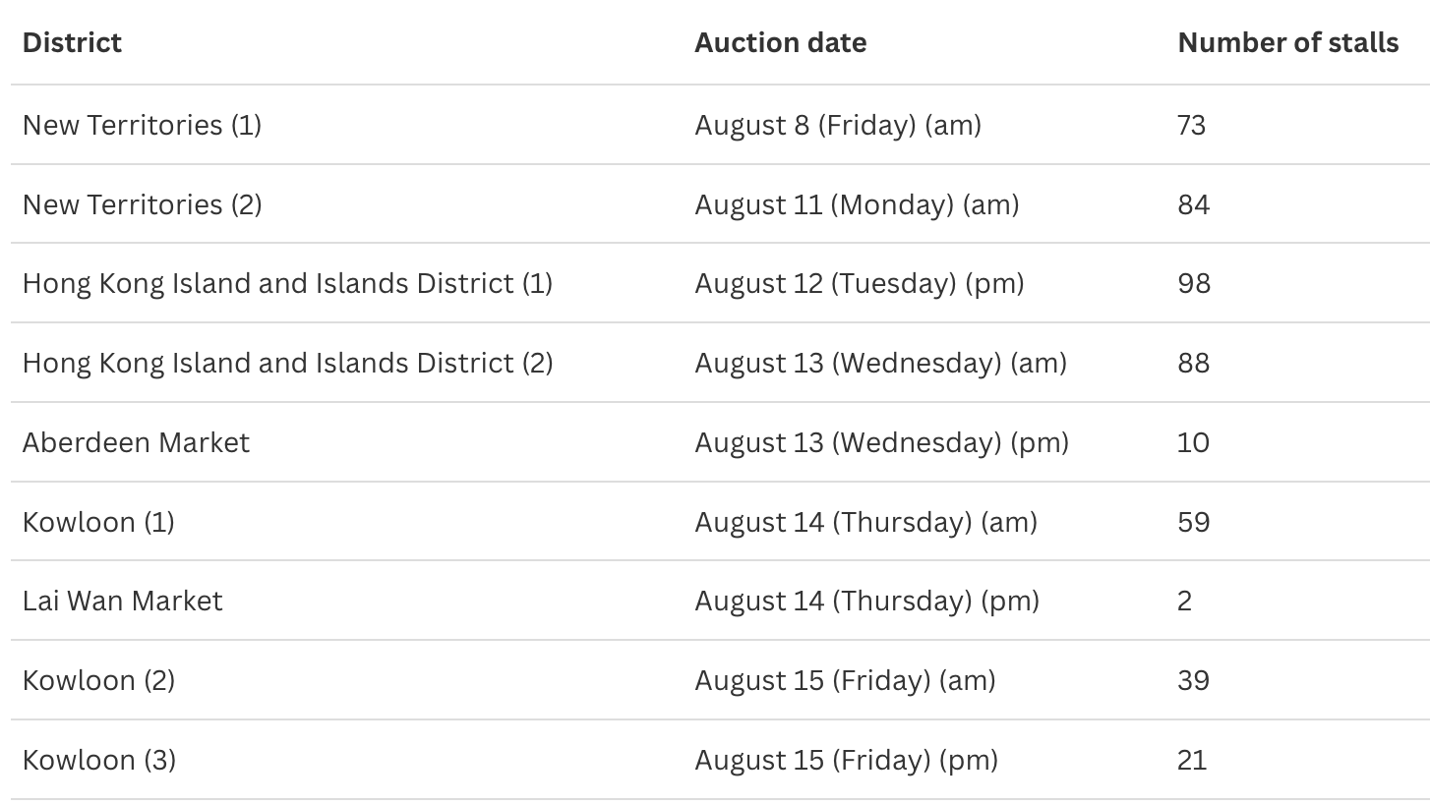Click the August 11 (Monday) (am) date

pyautogui.click(x=856, y=204)
